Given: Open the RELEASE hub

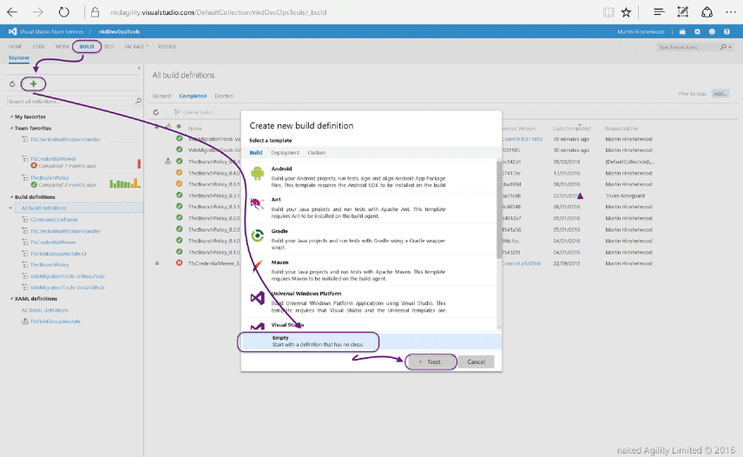Looking at the screenshot, I should [x=168, y=46].
